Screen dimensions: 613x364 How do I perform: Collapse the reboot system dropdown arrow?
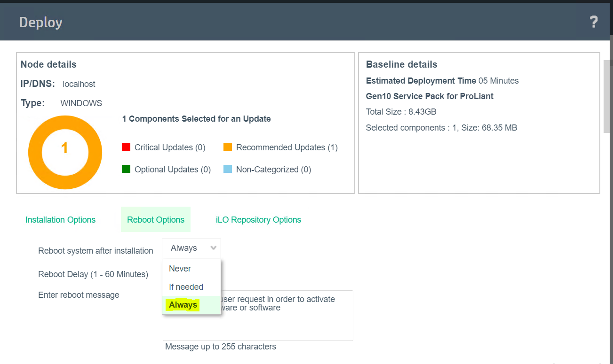(x=214, y=248)
